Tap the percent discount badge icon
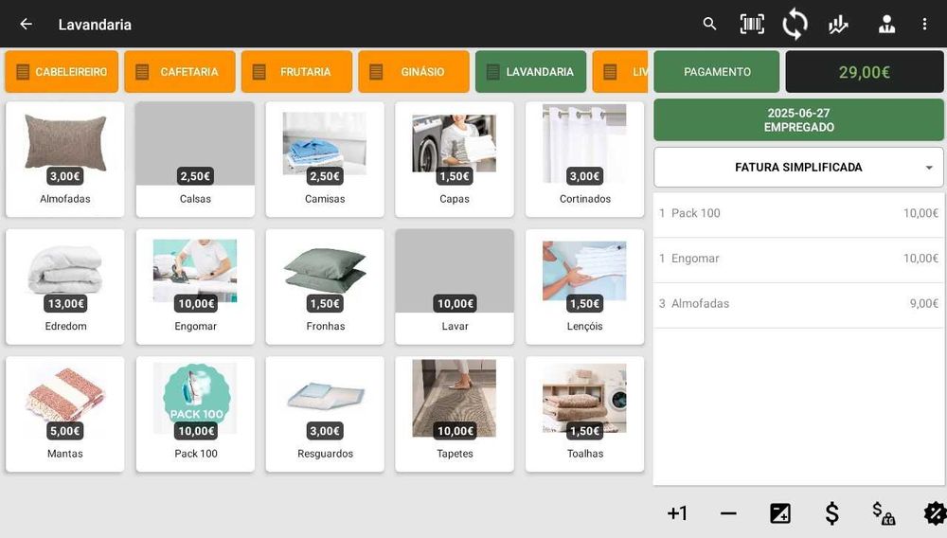Image resolution: width=947 pixels, height=538 pixels. [x=935, y=513]
